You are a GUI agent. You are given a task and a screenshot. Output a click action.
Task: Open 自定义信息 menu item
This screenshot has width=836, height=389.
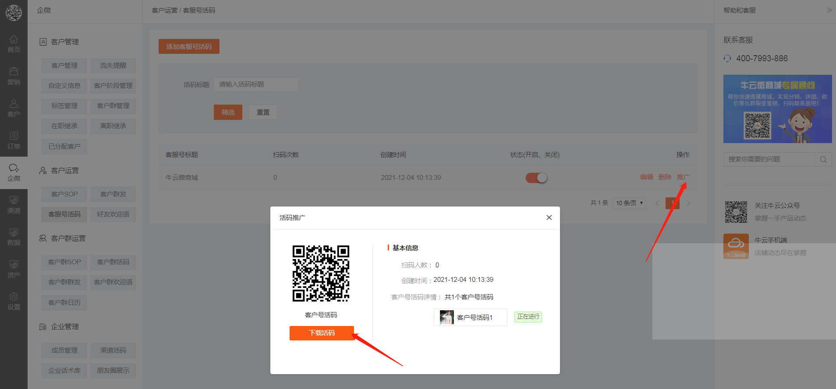coord(64,86)
